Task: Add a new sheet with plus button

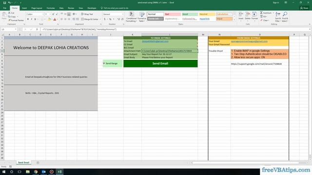Action: coord(38,163)
